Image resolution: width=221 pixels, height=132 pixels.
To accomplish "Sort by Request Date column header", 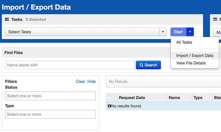I will pyautogui.click(x=132, y=98).
